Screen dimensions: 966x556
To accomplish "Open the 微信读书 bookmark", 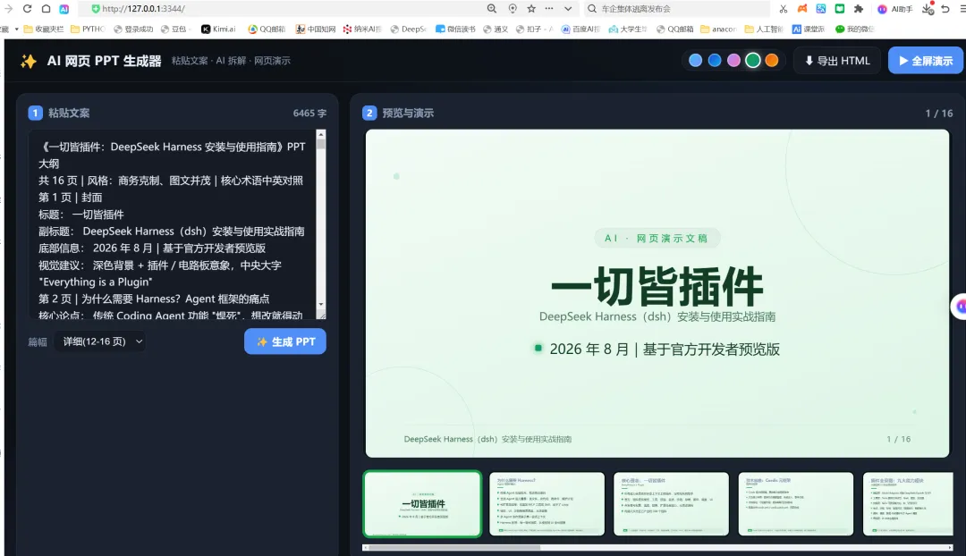I will tap(455, 29).
